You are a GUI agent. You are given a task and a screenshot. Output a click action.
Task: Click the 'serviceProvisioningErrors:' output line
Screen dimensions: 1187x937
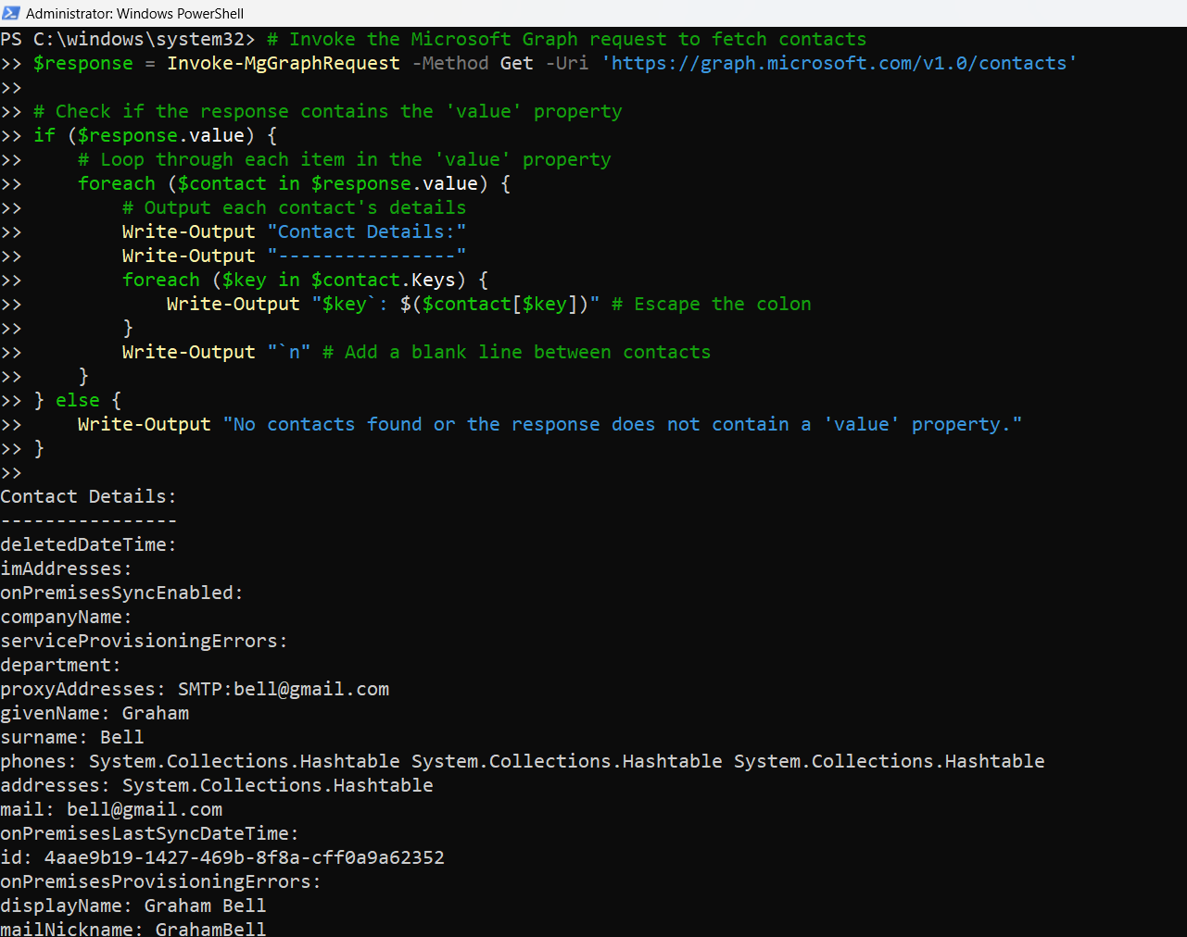click(145, 641)
